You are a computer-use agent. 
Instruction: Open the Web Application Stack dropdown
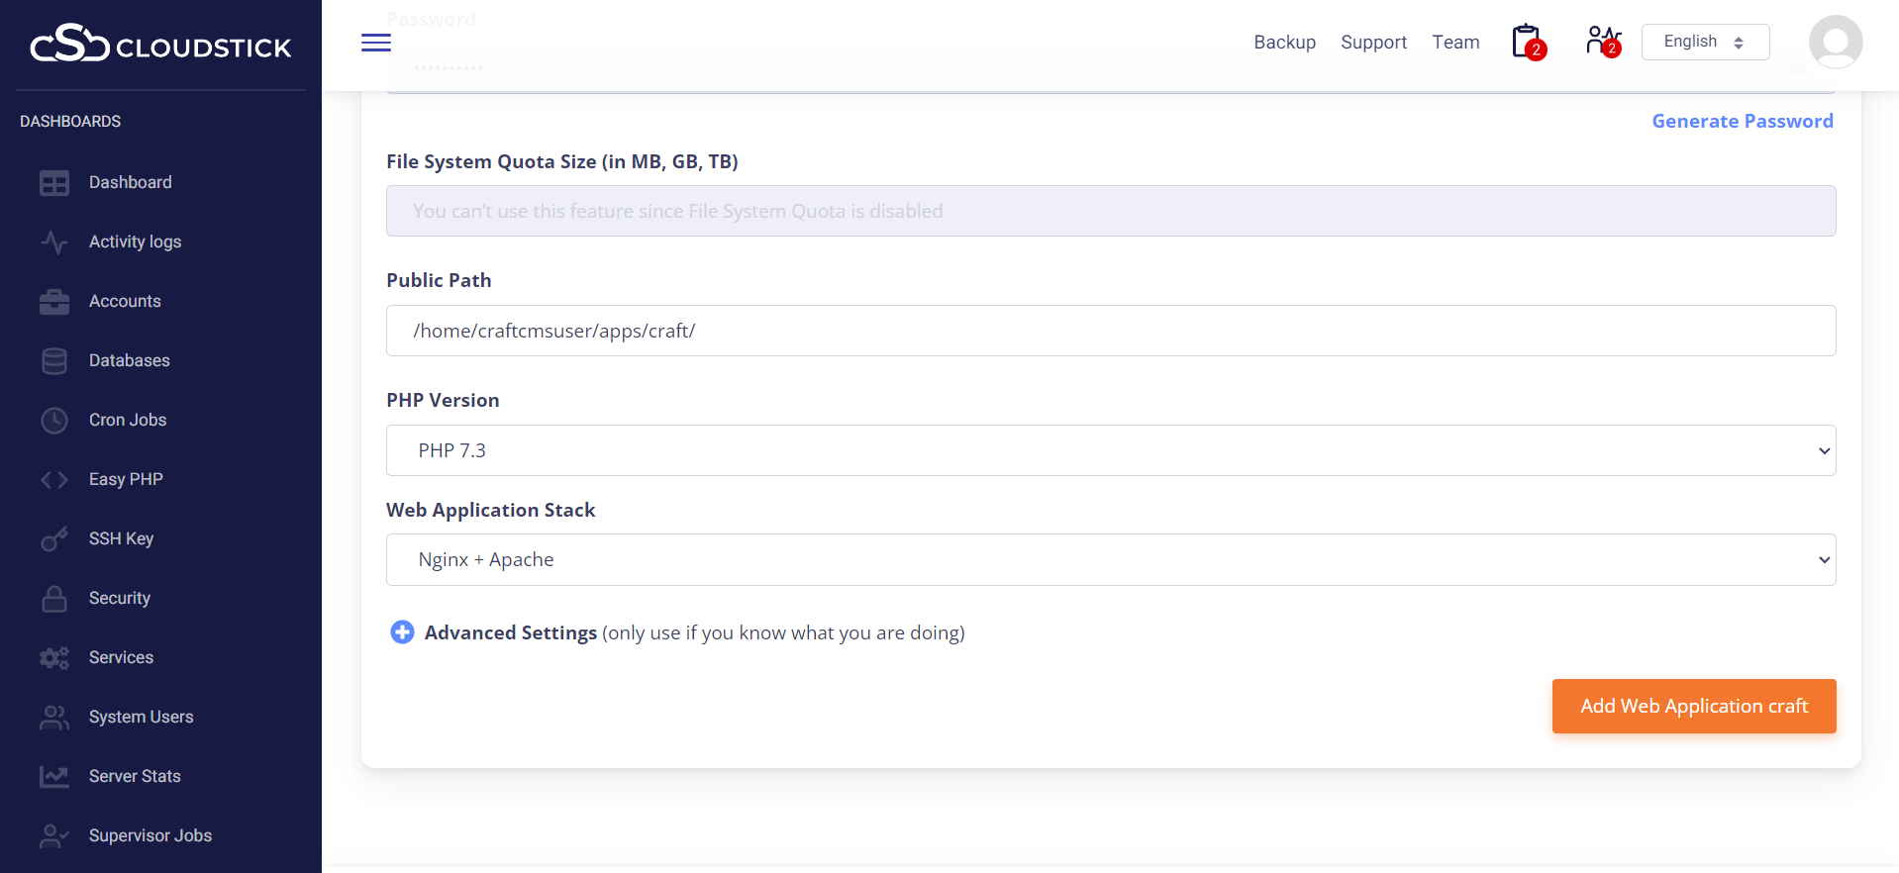tap(1110, 560)
